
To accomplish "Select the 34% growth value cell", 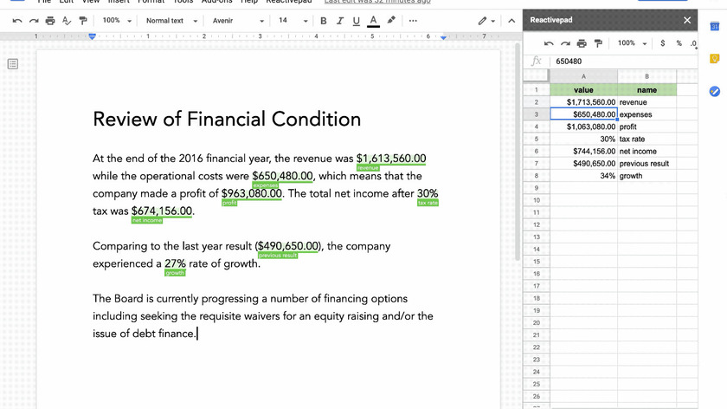I will tap(583, 176).
